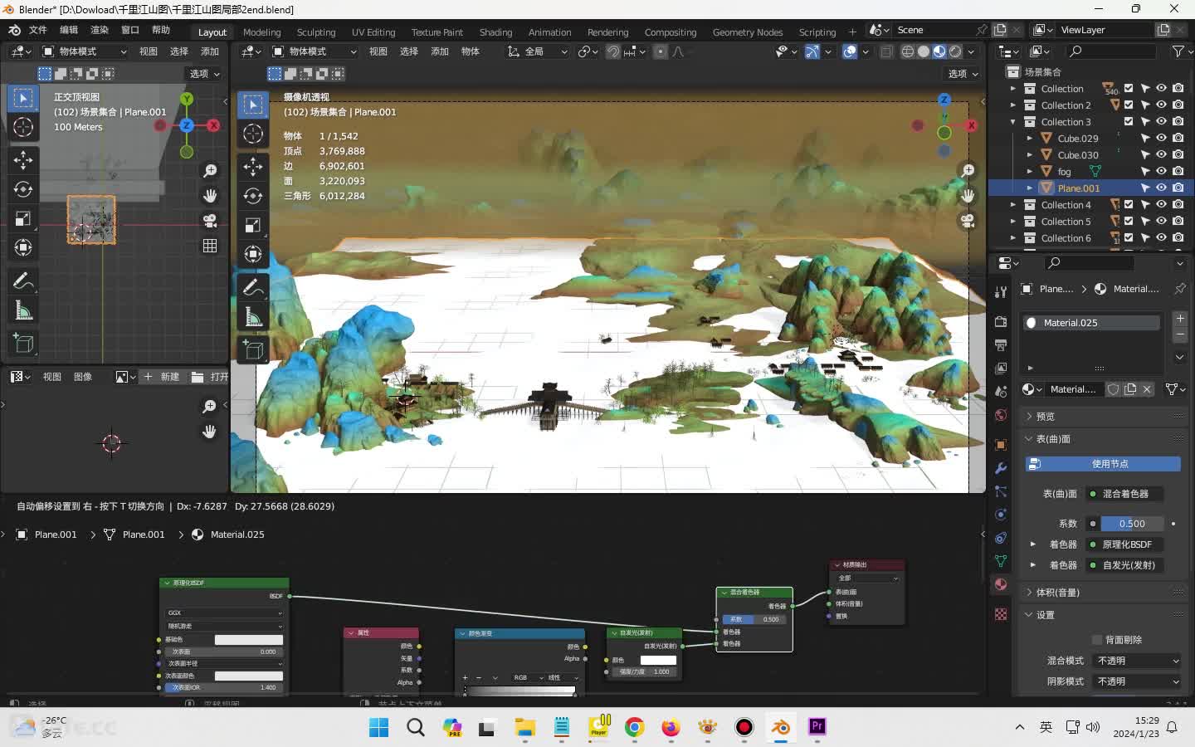Click the Use Nodes (使用节点) button
Screen dimensions: 1195x747
(1103, 464)
